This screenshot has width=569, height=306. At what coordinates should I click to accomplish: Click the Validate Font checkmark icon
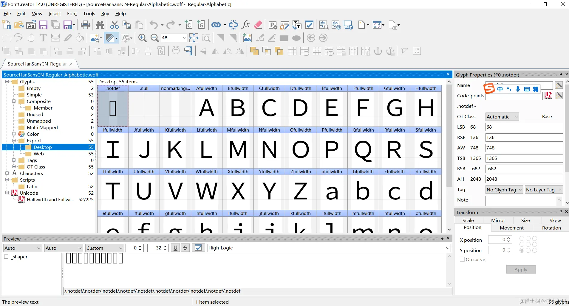click(x=309, y=25)
